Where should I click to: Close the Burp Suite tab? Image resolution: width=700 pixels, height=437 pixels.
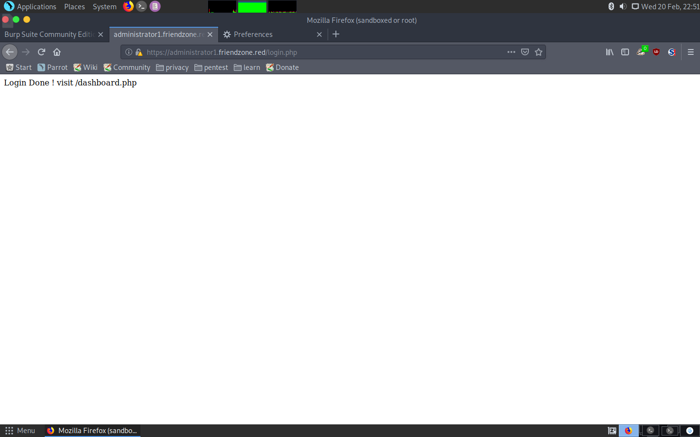click(101, 34)
